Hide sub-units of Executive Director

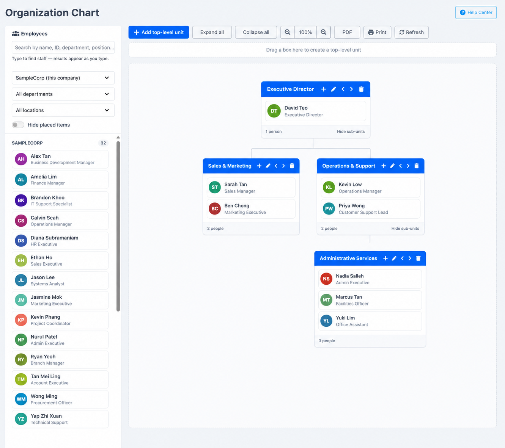351,132
